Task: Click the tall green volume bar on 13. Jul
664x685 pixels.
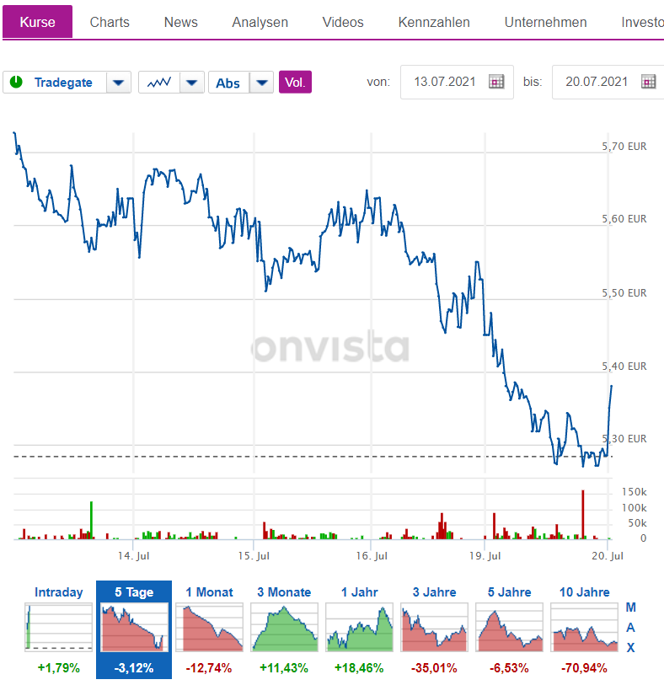Action: click(91, 521)
